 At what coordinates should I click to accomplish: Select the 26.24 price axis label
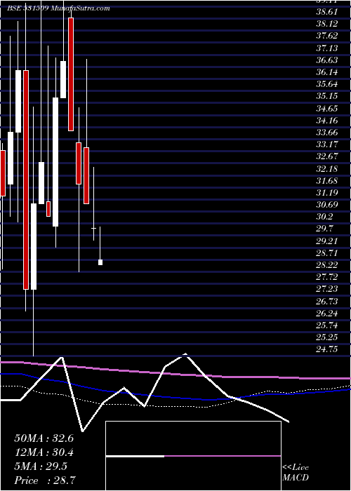pos(327,314)
